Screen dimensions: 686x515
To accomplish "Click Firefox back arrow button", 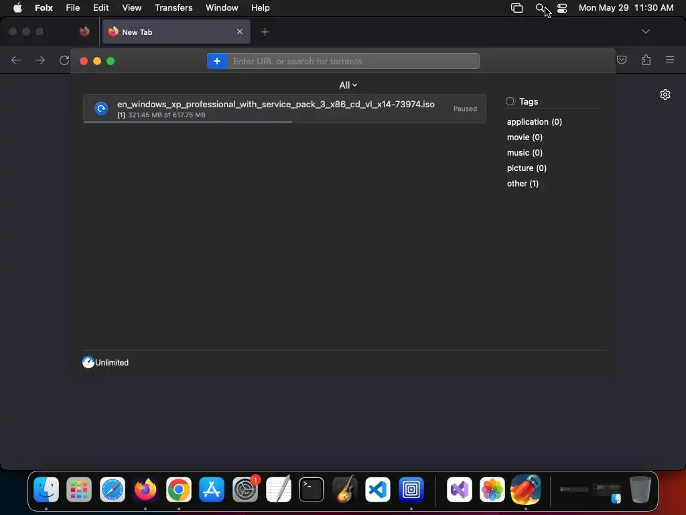I will 16,60.
